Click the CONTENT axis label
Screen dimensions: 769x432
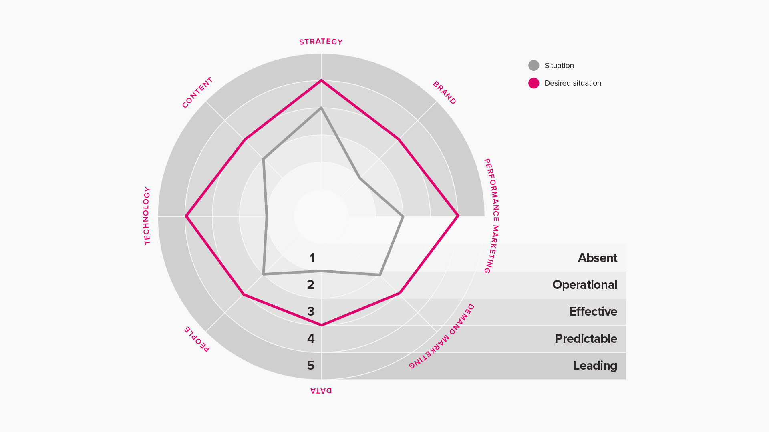click(x=197, y=93)
